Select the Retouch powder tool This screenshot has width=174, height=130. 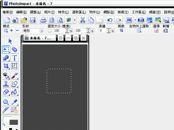14,84
